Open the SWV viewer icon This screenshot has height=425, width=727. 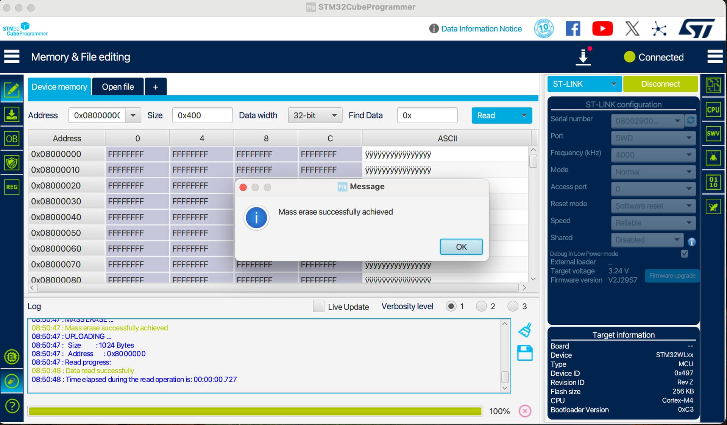pos(713,133)
